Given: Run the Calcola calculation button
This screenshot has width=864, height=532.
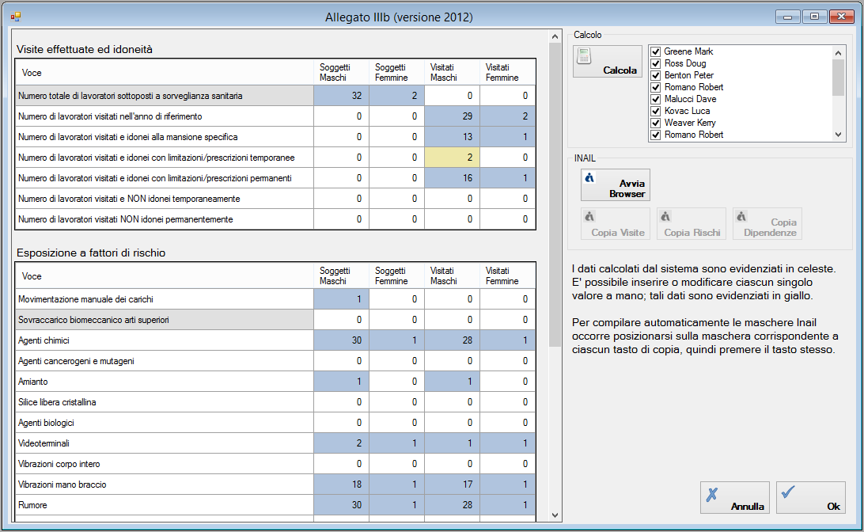Looking at the screenshot, I should (608, 61).
